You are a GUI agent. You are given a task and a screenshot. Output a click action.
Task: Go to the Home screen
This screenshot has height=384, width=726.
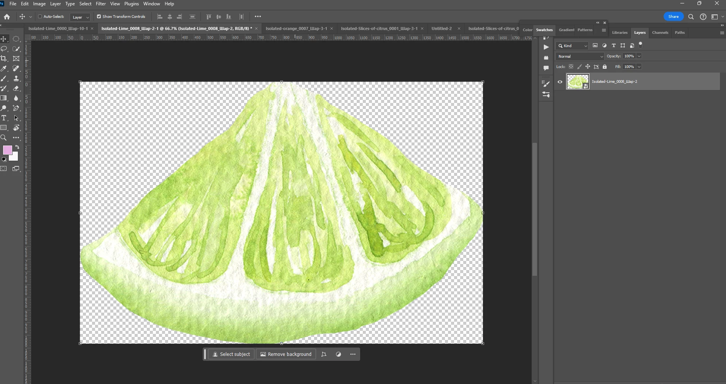(7, 17)
